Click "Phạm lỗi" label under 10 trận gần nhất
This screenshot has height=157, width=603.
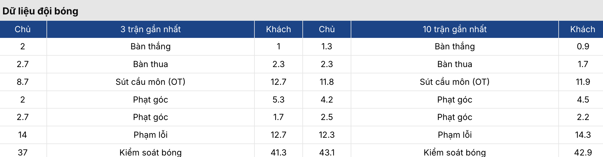455,135
